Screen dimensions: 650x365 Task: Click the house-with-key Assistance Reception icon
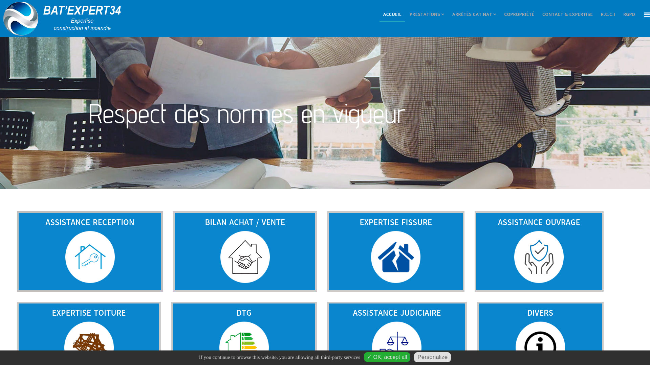click(90, 257)
